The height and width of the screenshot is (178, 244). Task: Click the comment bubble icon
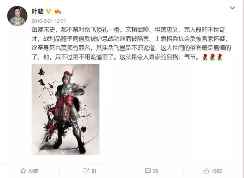(x=148, y=171)
